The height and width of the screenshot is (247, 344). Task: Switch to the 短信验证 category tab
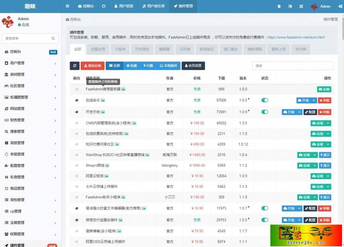click(x=207, y=49)
